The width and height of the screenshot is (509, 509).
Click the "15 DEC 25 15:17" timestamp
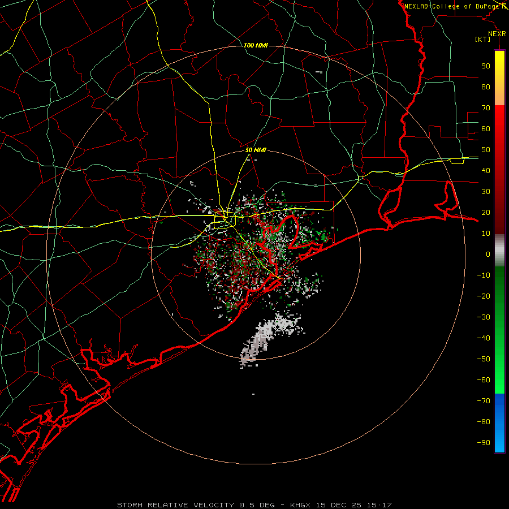(x=353, y=505)
